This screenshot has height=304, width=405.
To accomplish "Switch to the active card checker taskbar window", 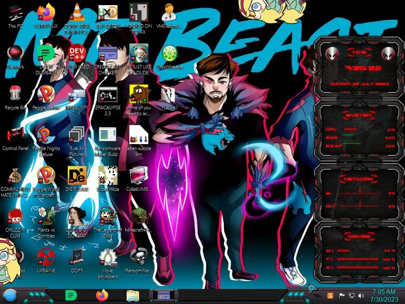I will (x=163, y=295).
